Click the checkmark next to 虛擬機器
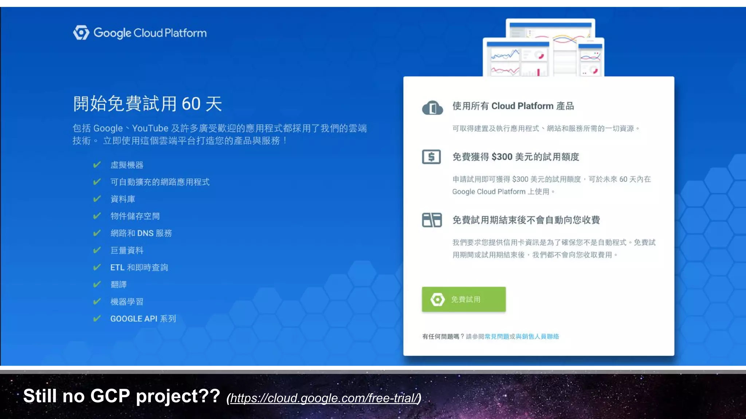The width and height of the screenshot is (746, 419). 97,165
